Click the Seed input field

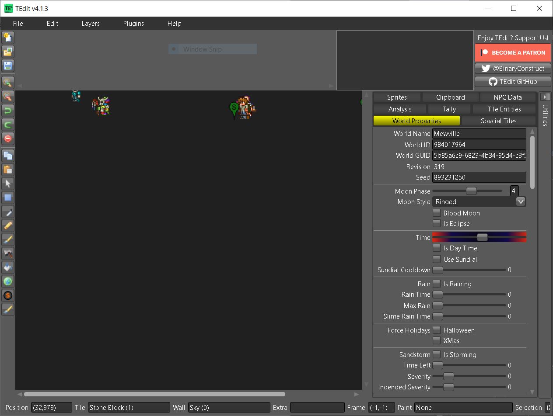coord(479,177)
